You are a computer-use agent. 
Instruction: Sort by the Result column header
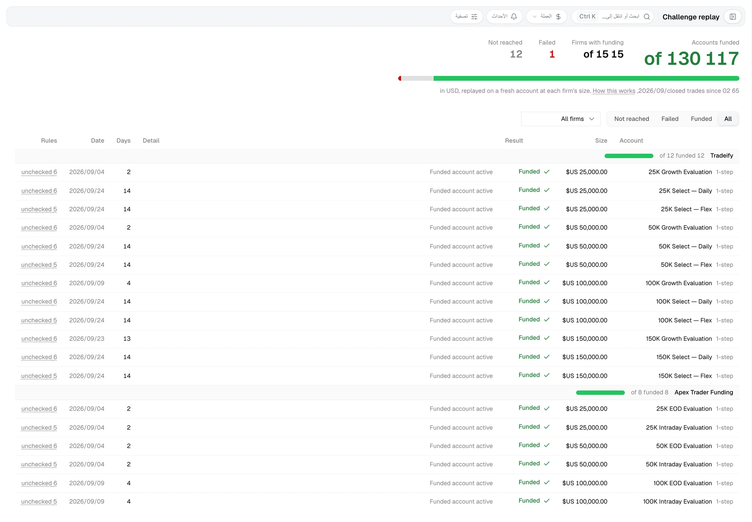tap(514, 141)
